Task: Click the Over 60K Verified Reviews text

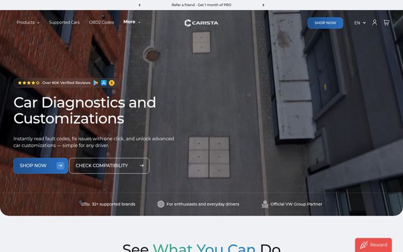Action: (66, 83)
